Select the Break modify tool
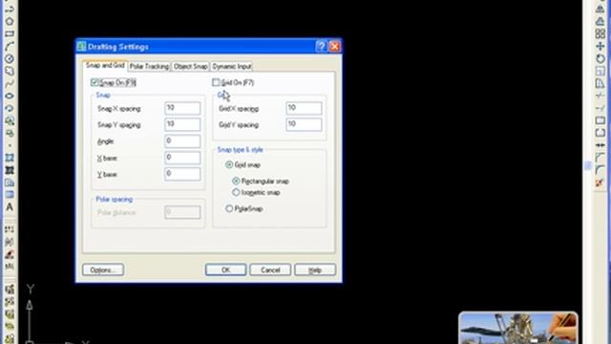This screenshot has height=344, width=611. tap(600, 134)
